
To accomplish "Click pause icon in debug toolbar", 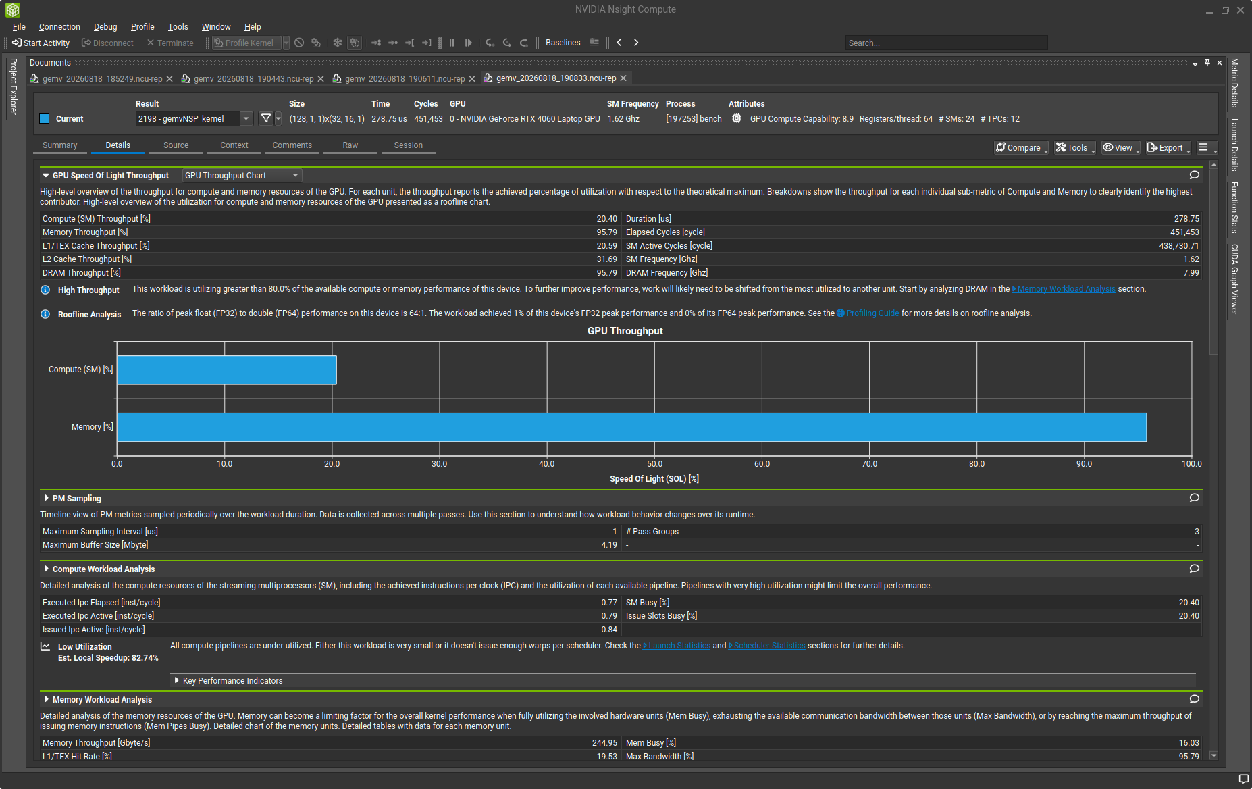I will point(452,43).
